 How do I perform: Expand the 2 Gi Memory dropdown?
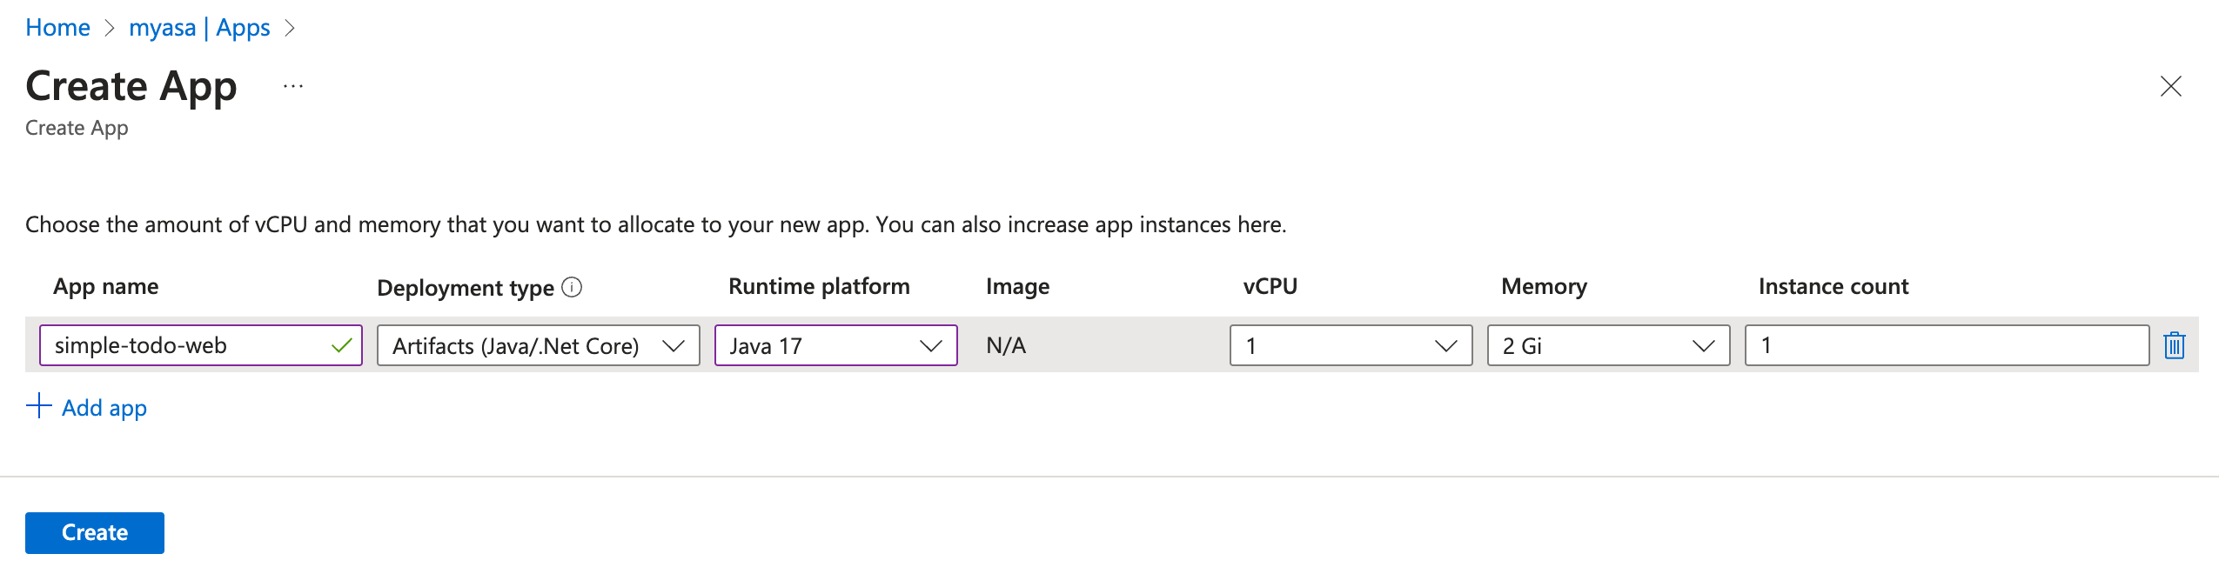click(1607, 345)
